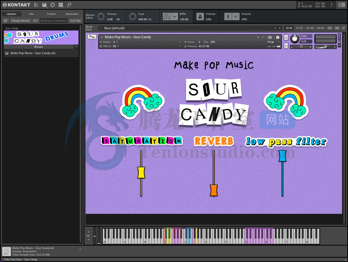348x262 pixels.
Task: Toggle the Ext sync button
Action: tap(166, 15)
